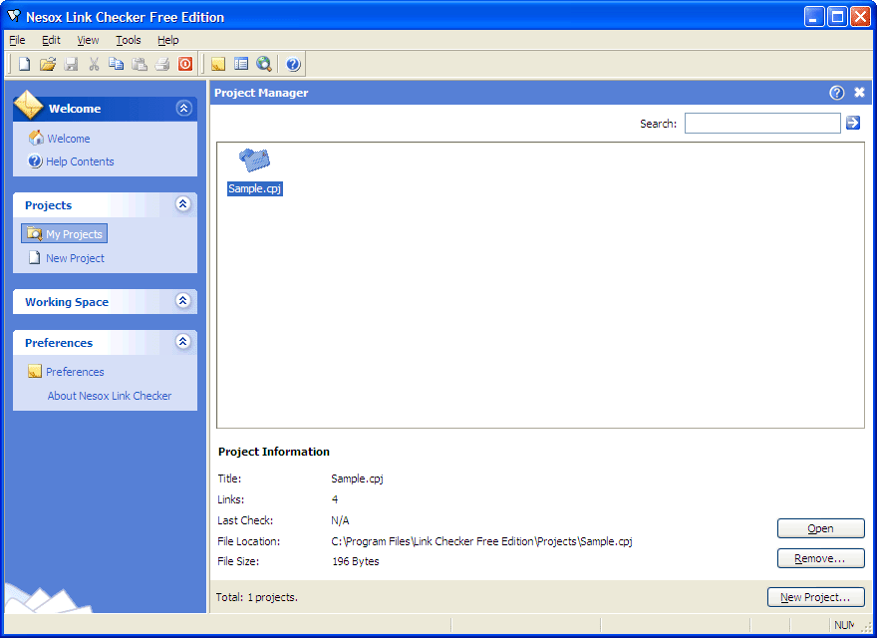Viewport: 877px width, 638px height.
Task: Click the Search input field
Action: pos(762,124)
